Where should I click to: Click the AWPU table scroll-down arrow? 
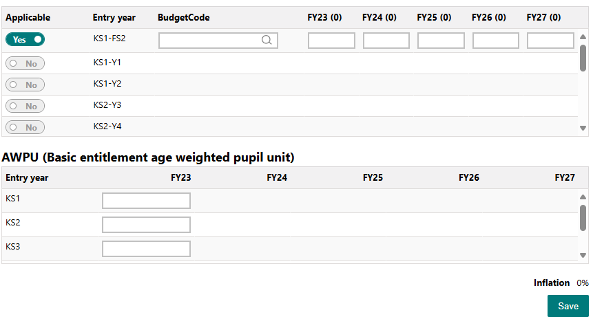click(583, 255)
